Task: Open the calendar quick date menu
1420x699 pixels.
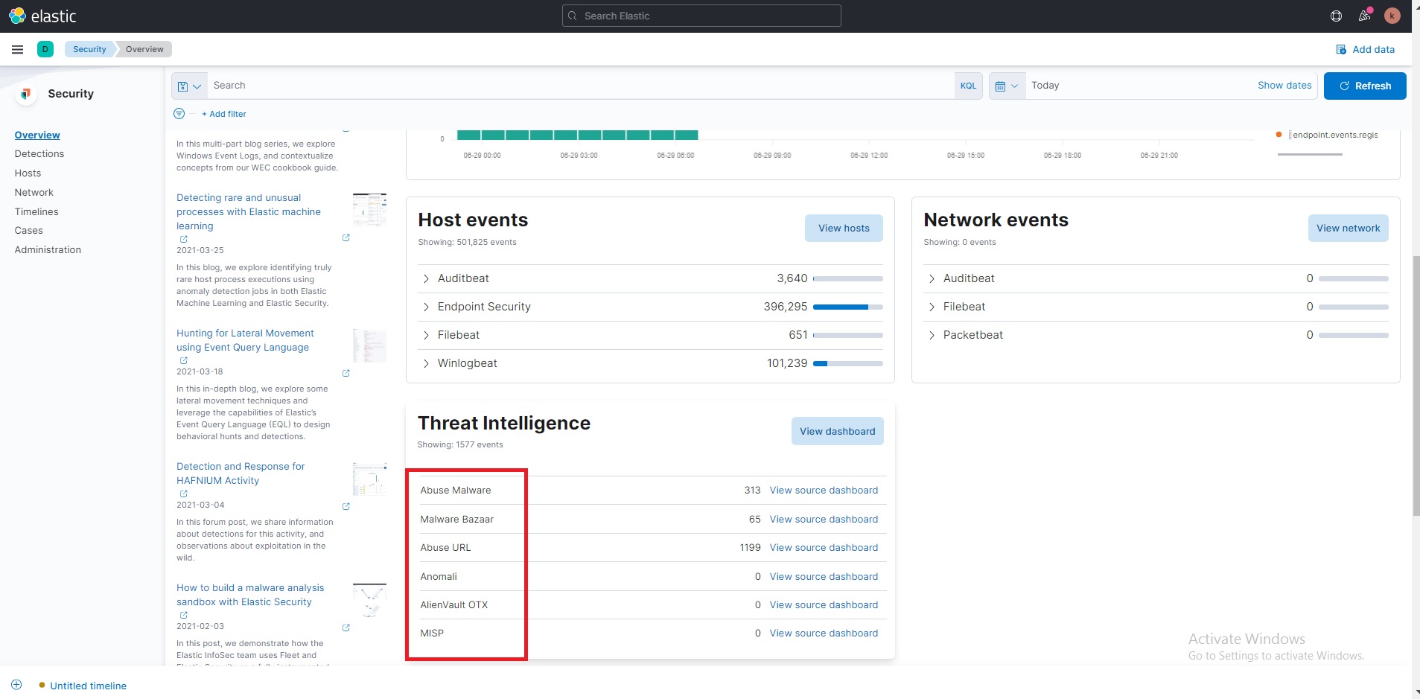Action: click(x=1007, y=86)
